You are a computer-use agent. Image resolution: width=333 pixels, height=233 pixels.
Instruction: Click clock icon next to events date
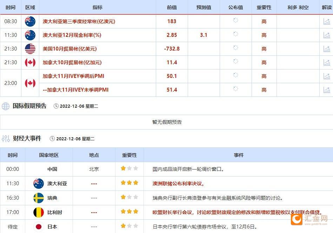coord(52,139)
